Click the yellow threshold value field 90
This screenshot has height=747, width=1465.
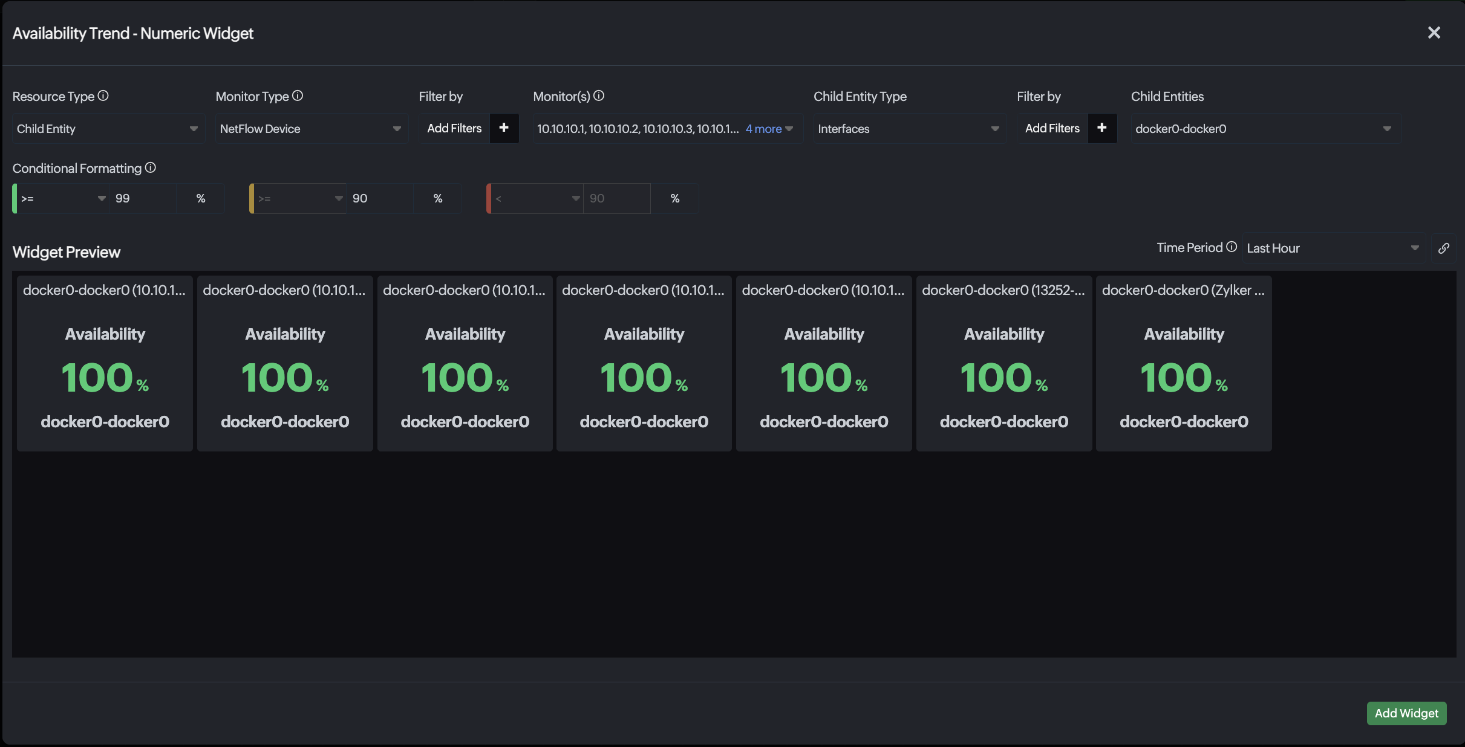[380, 198]
